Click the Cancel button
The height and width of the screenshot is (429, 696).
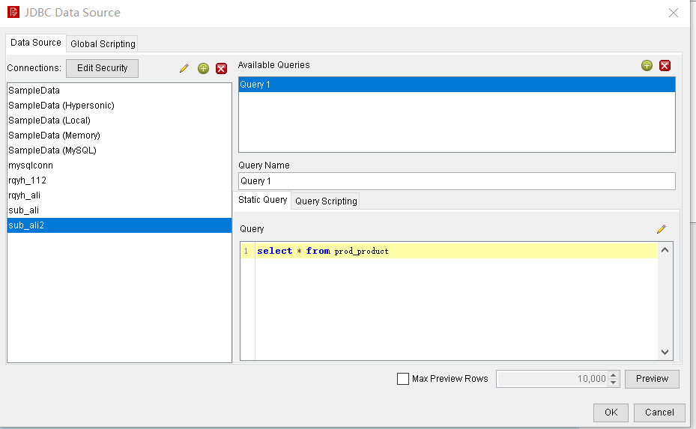tap(659, 413)
